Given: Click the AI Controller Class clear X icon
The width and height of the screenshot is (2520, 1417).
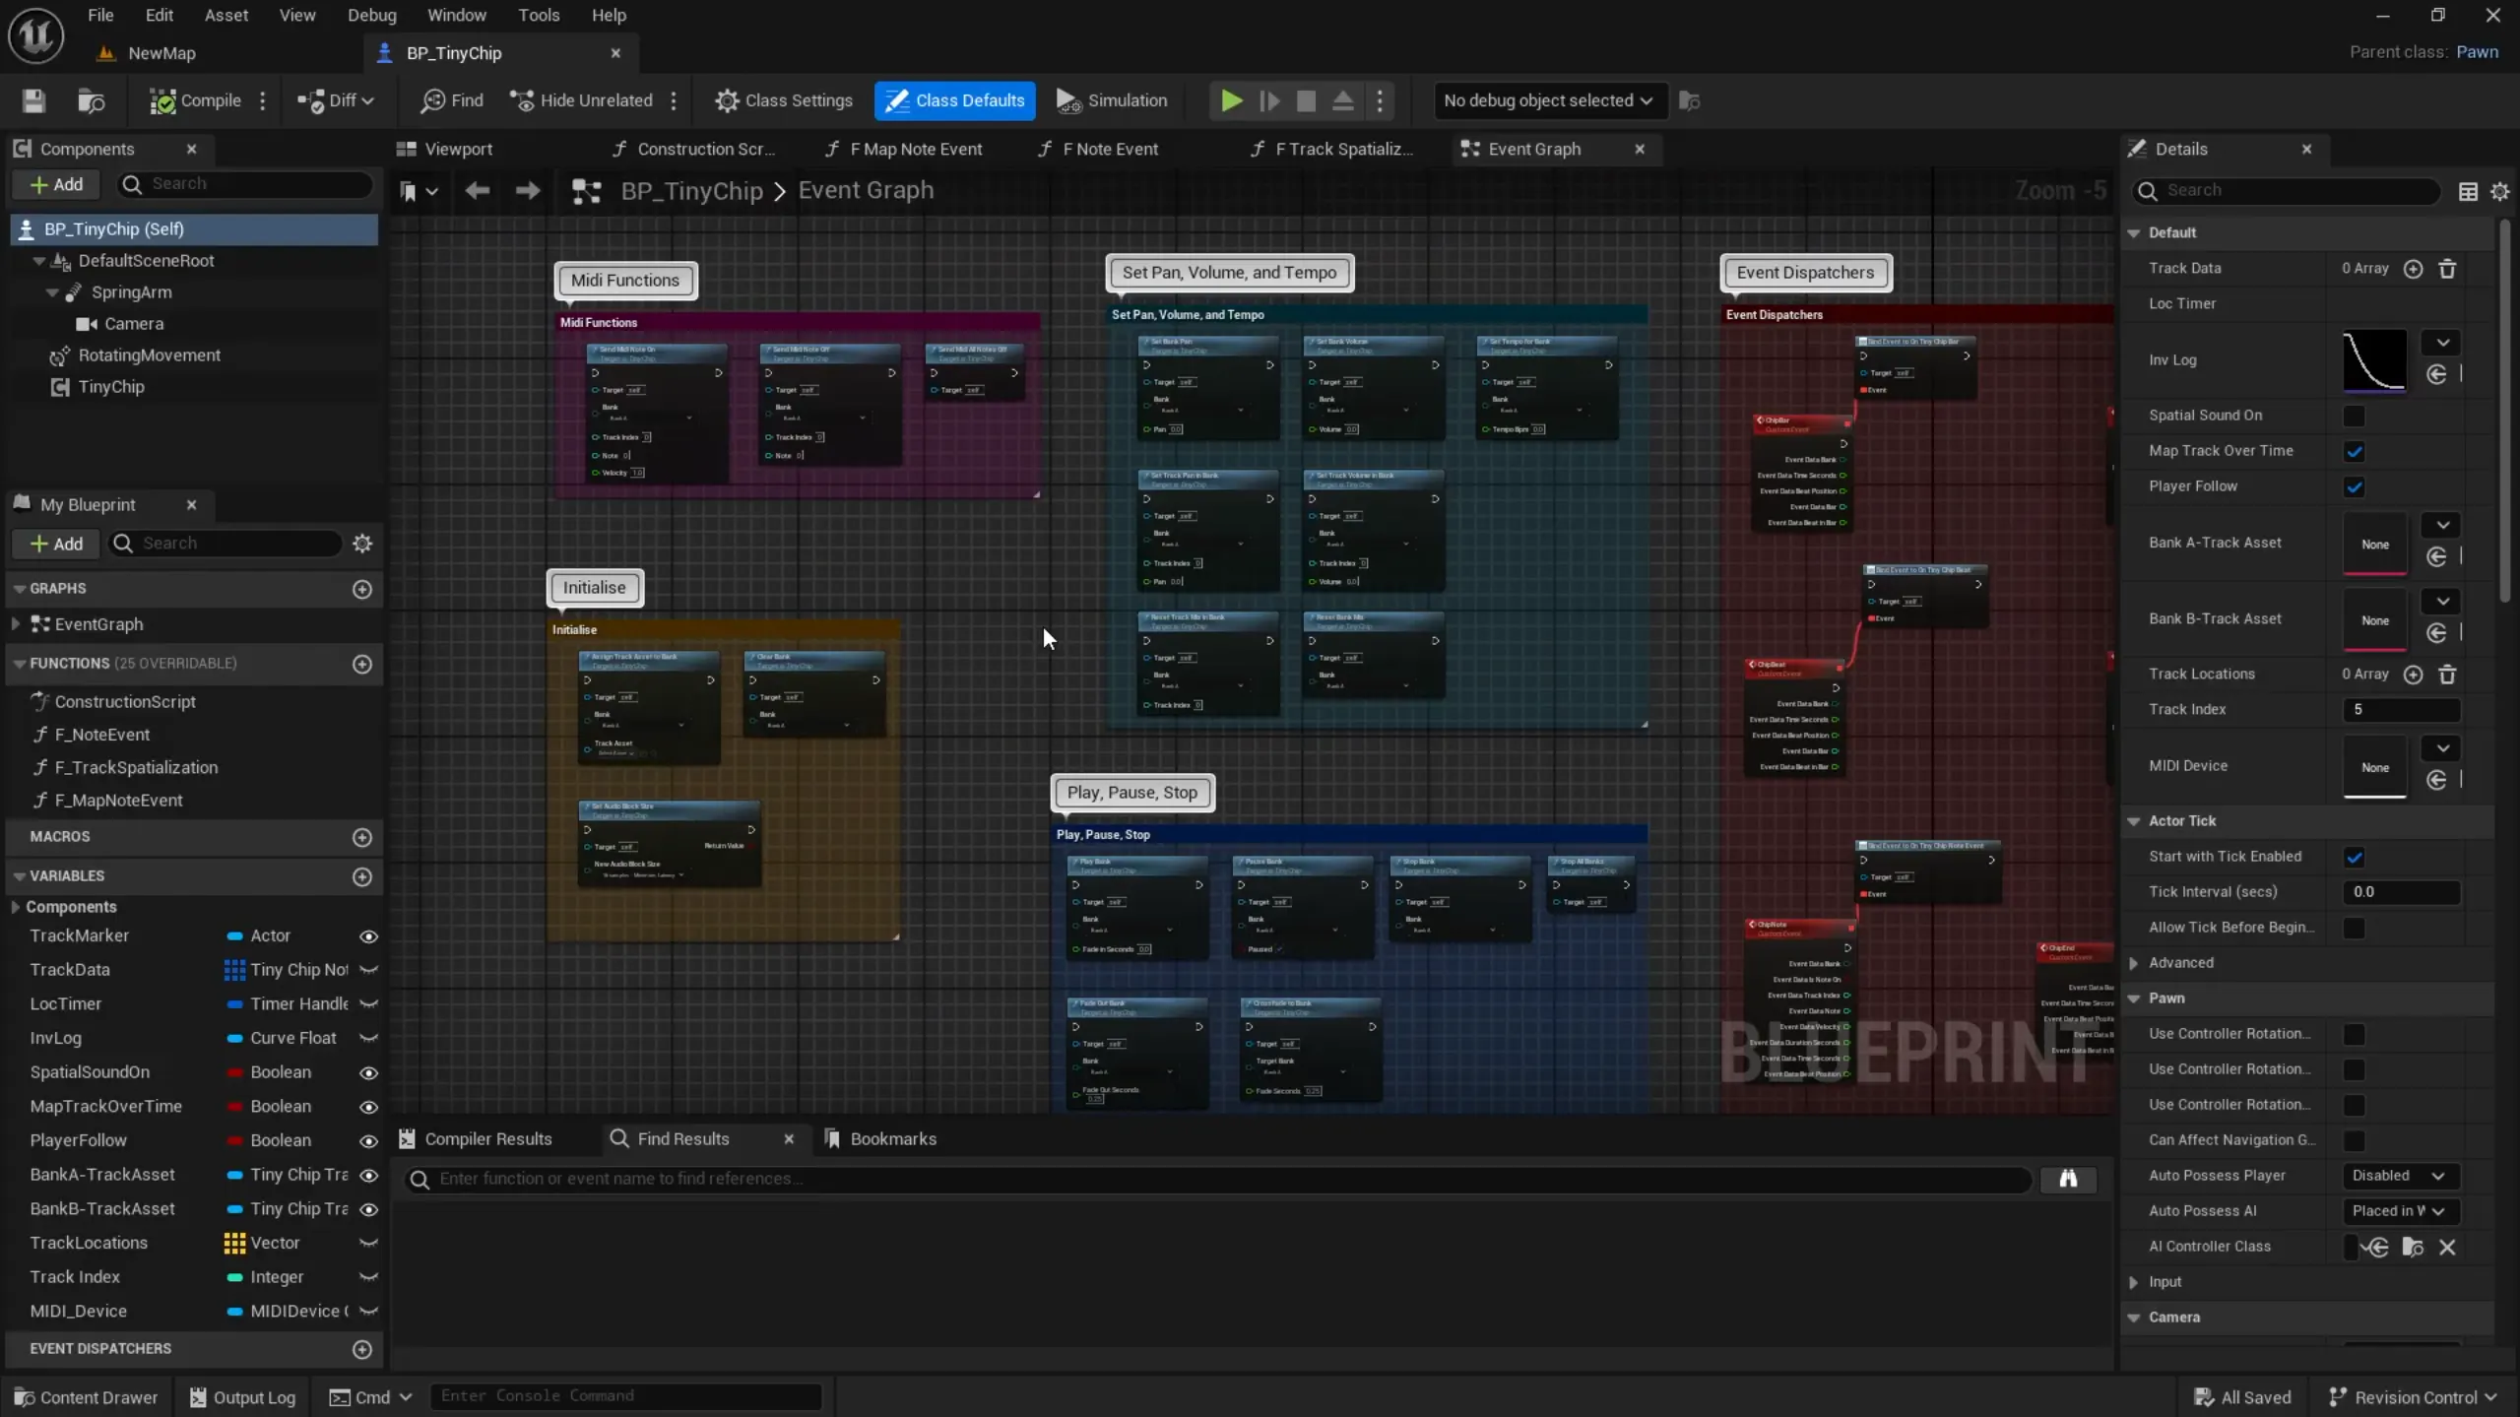Looking at the screenshot, I should click(x=2447, y=1248).
